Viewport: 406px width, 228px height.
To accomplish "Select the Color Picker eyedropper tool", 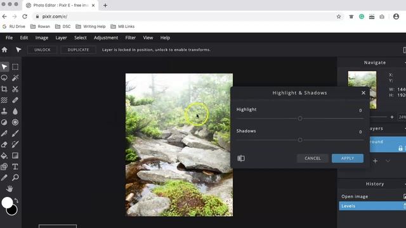I will [4, 177].
